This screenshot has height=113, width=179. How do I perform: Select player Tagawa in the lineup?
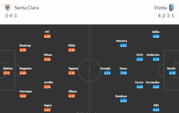(73, 68)
